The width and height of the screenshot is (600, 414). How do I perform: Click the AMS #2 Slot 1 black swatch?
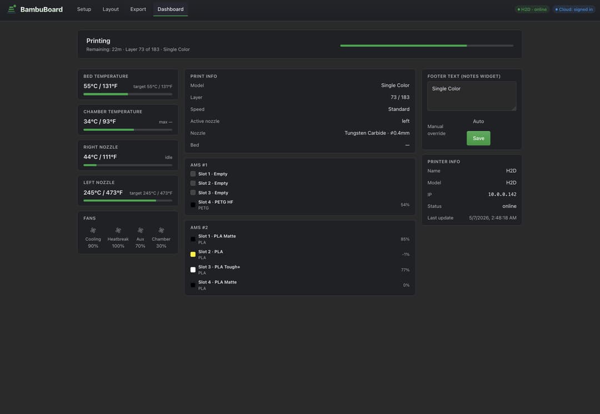[x=193, y=239]
